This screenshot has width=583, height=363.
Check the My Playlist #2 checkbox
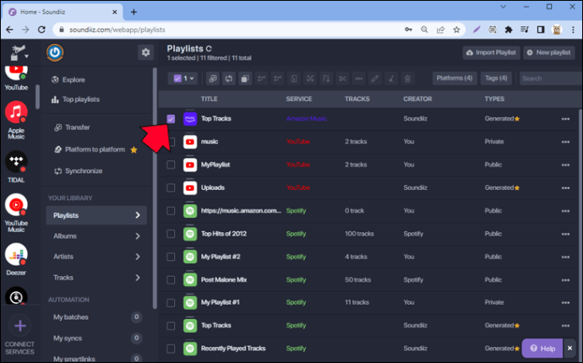[x=171, y=257]
